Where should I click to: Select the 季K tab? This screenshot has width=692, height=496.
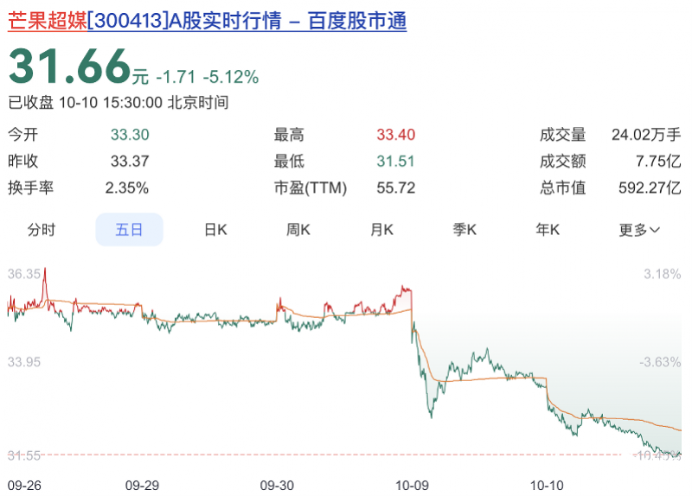(465, 230)
